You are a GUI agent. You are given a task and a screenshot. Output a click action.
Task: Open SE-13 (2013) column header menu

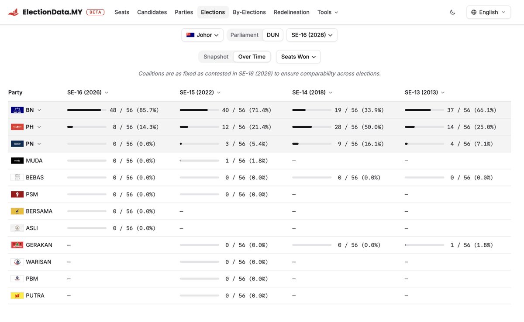pos(425,92)
